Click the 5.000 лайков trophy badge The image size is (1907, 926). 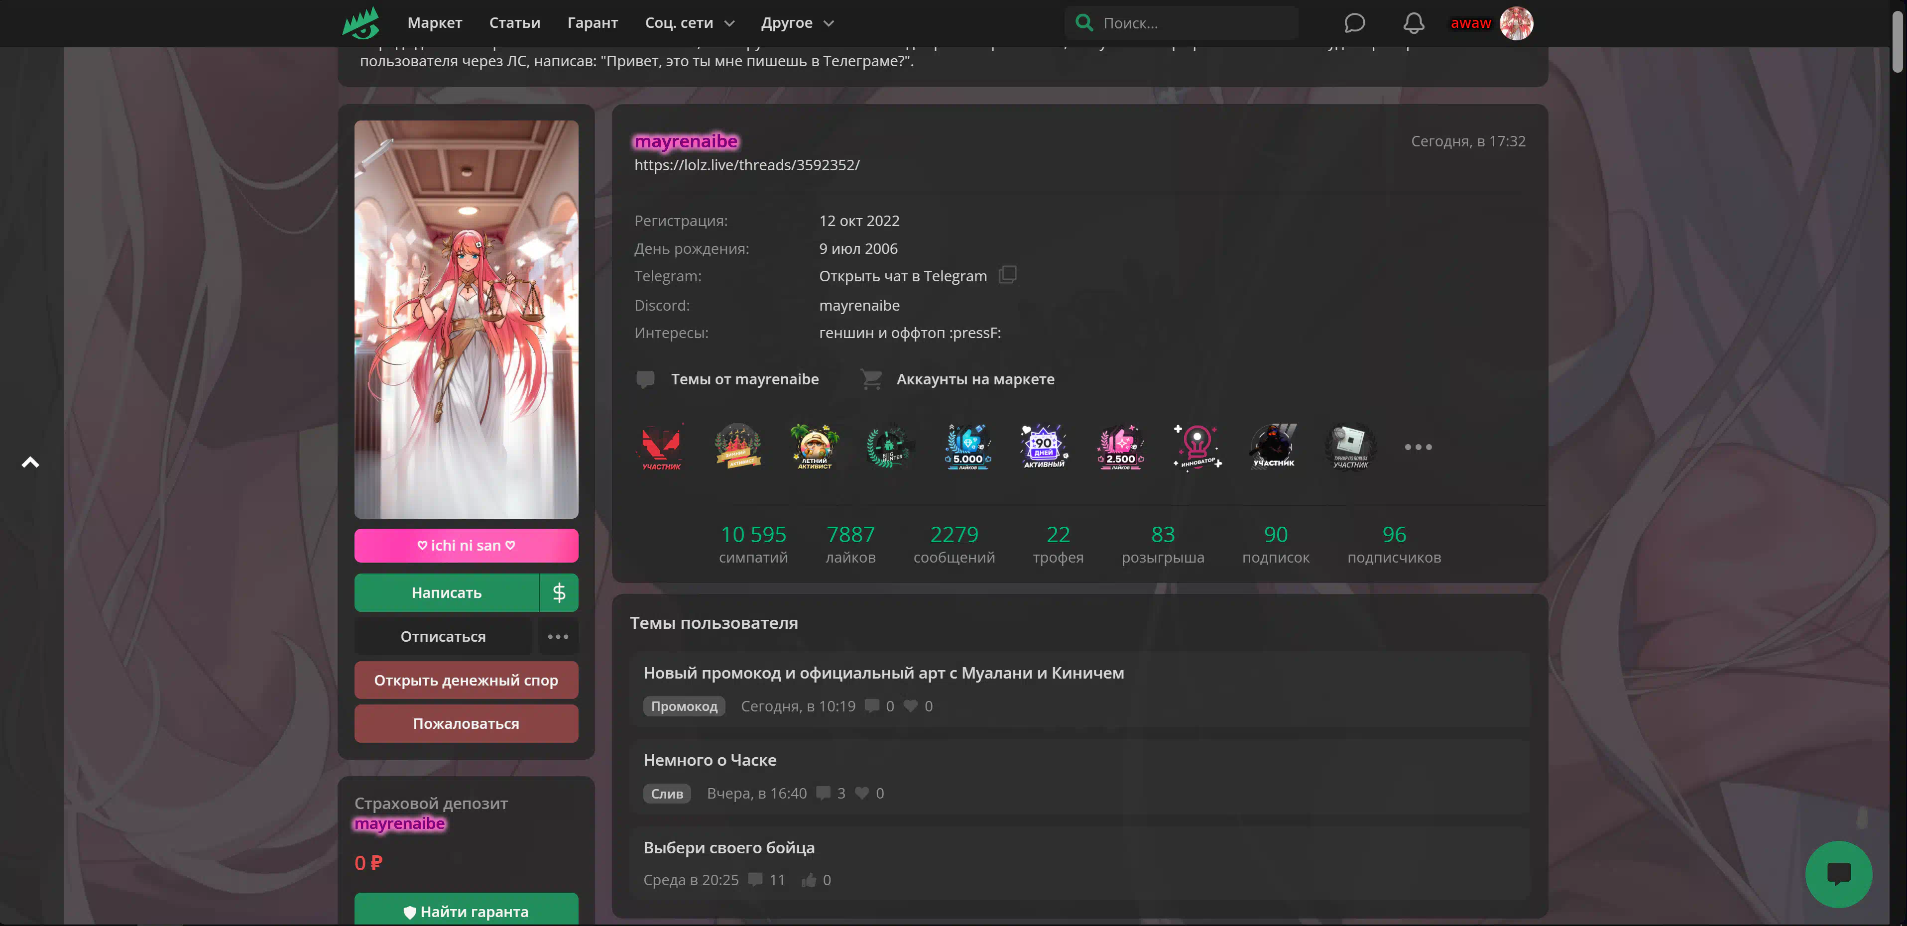(x=967, y=447)
